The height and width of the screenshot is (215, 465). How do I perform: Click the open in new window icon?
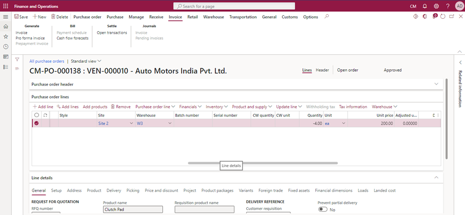[x=452, y=17]
